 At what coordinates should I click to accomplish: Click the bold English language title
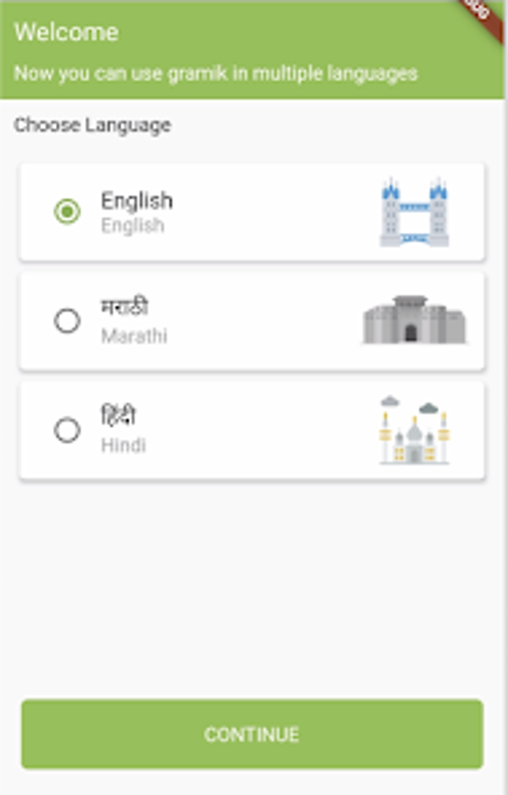click(x=137, y=201)
